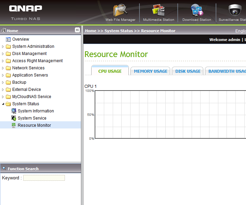This screenshot has width=246, height=205.
Task: Open Surveillance Station camera icon
Action: click(x=235, y=10)
